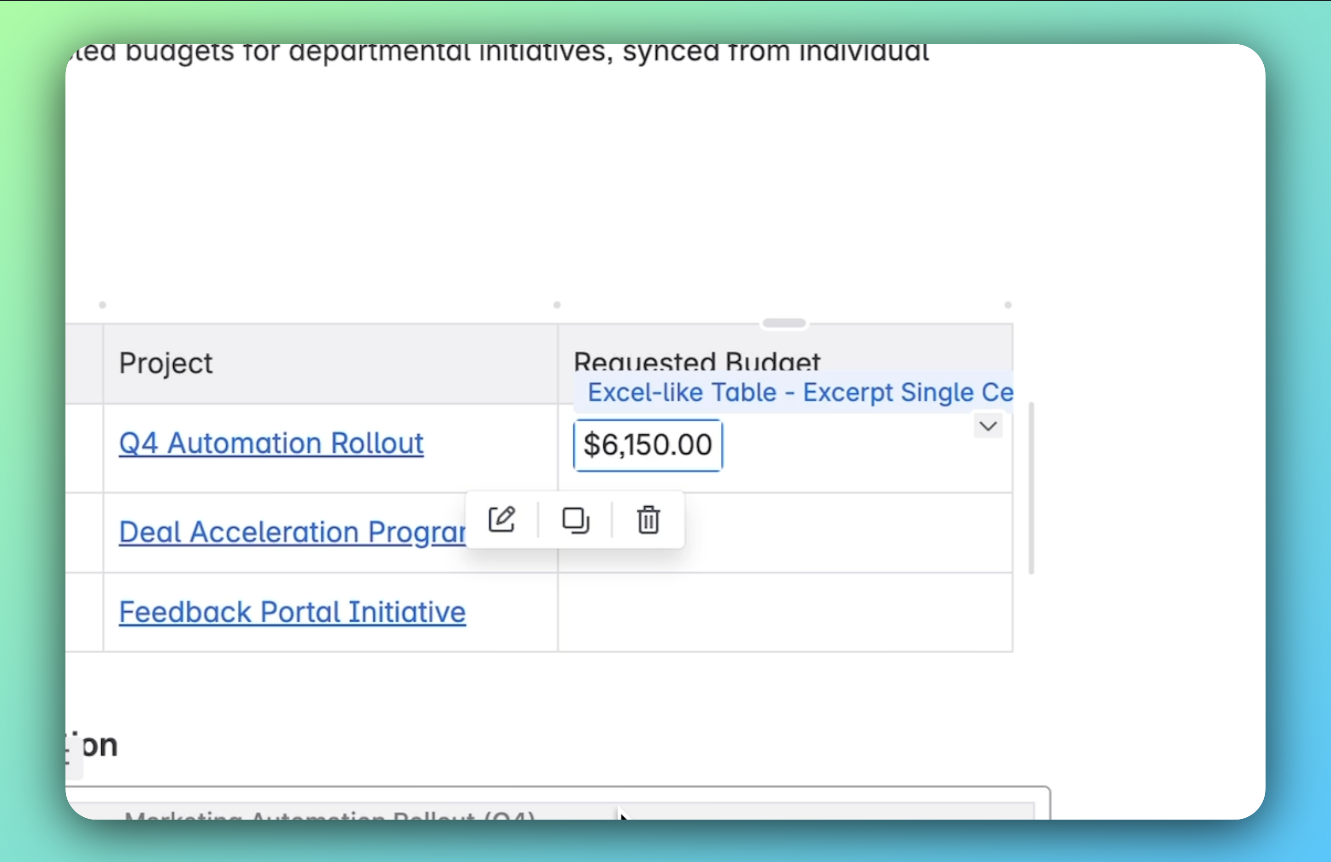This screenshot has width=1331, height=862.
Task: Follow the Feedback Portal Initiative link
Action: [292, 612]
